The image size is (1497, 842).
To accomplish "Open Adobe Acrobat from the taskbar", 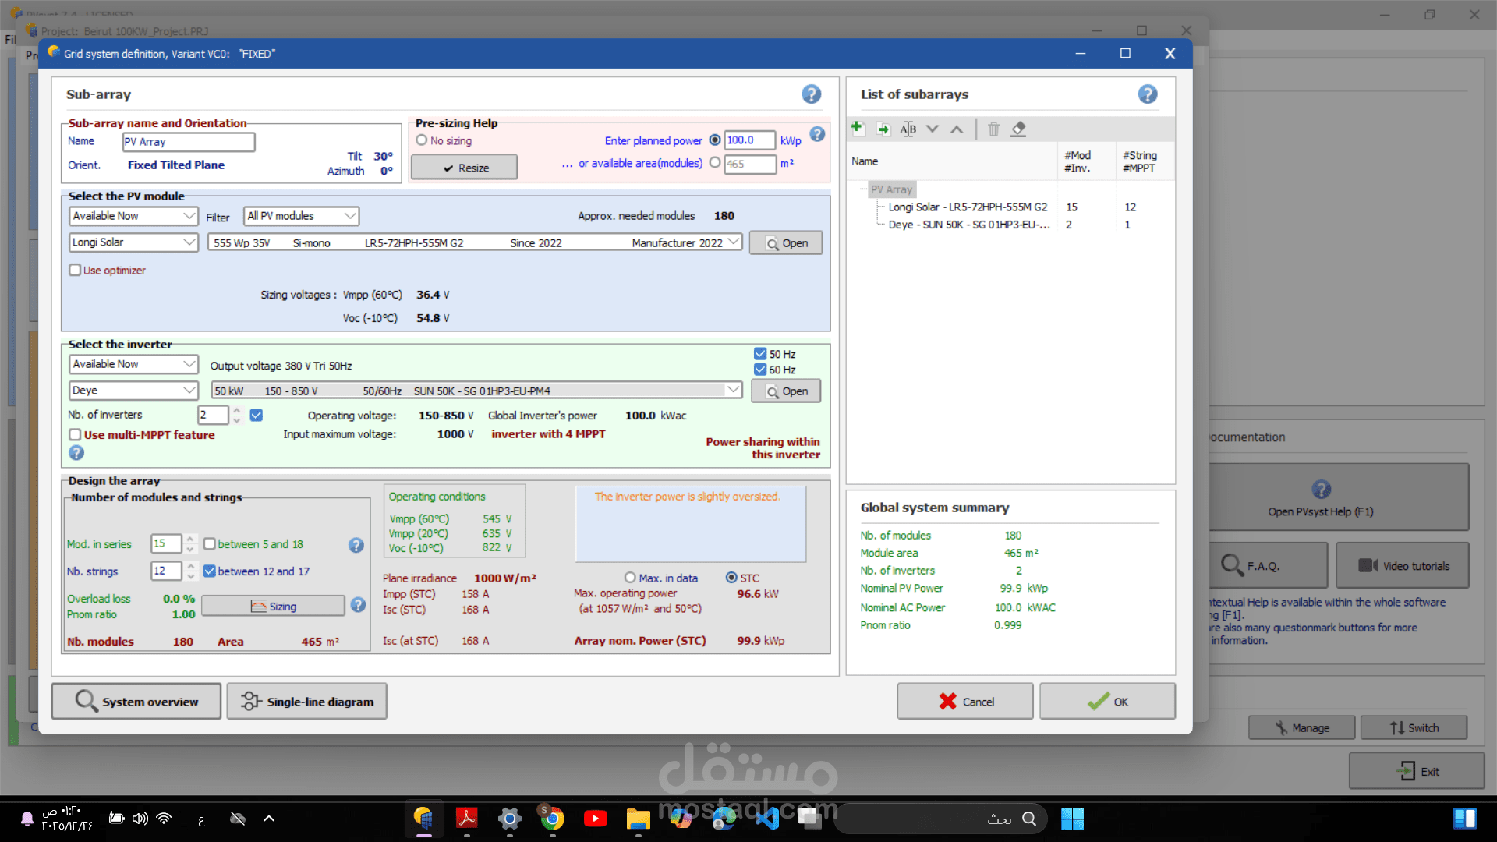I will point(467,819).
